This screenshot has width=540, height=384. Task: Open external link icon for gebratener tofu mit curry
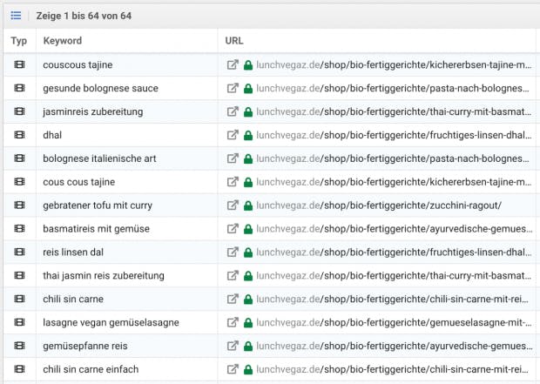(233, 205)
